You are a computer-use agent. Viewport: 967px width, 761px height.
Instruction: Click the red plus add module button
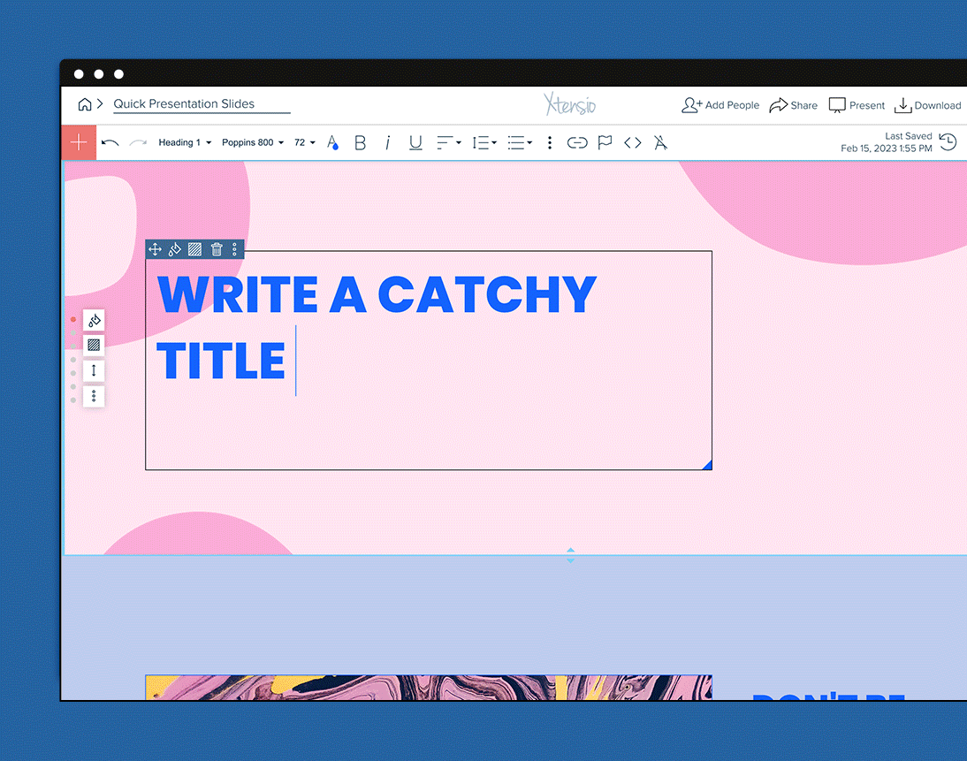[x=79, y=142]
